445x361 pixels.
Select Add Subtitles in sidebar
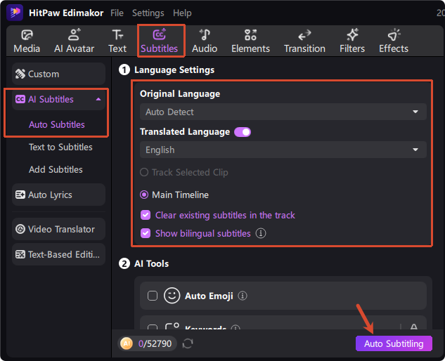[x=56, y=169]
